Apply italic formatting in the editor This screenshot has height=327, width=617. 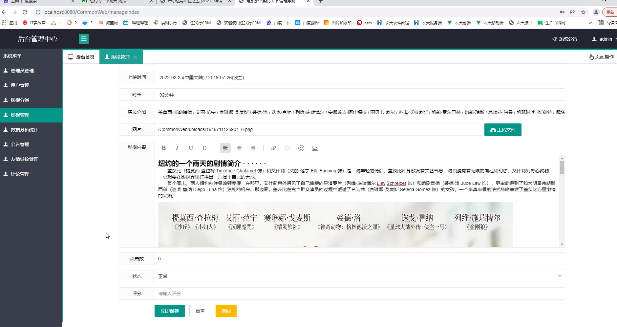pyautogui.click(x=177, y=148)
